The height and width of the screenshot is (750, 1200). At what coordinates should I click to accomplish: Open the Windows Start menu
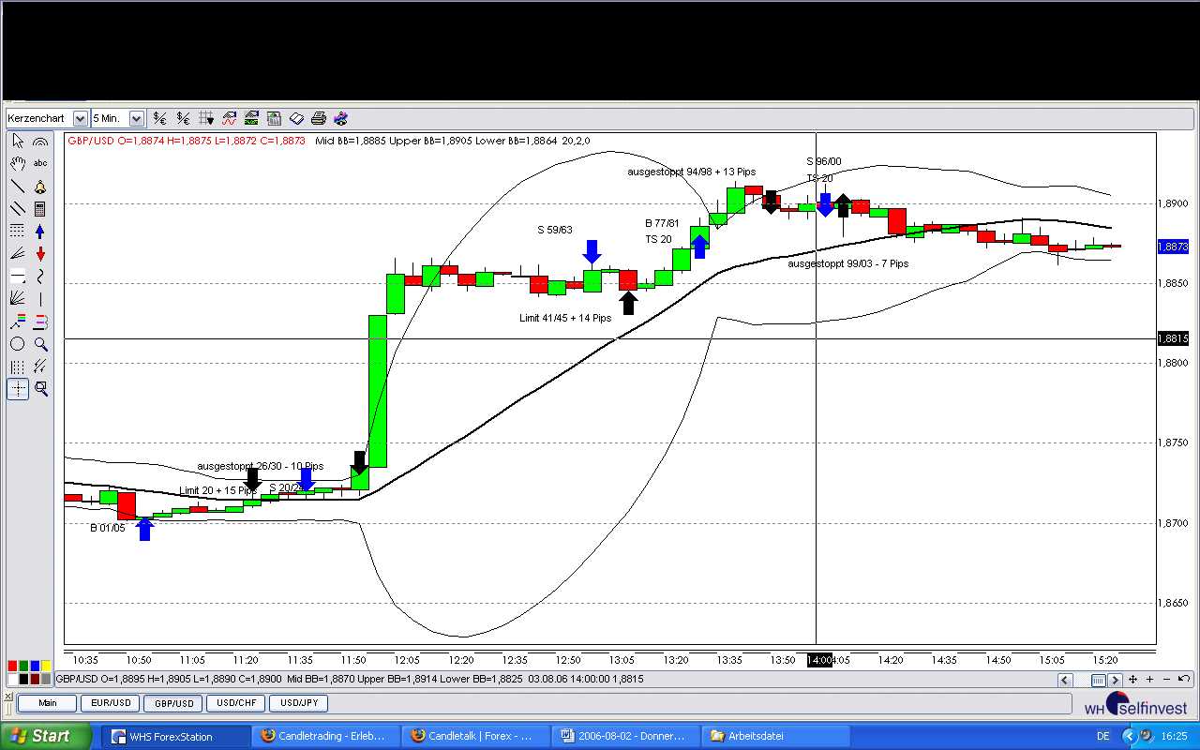[x=46, y=736]
